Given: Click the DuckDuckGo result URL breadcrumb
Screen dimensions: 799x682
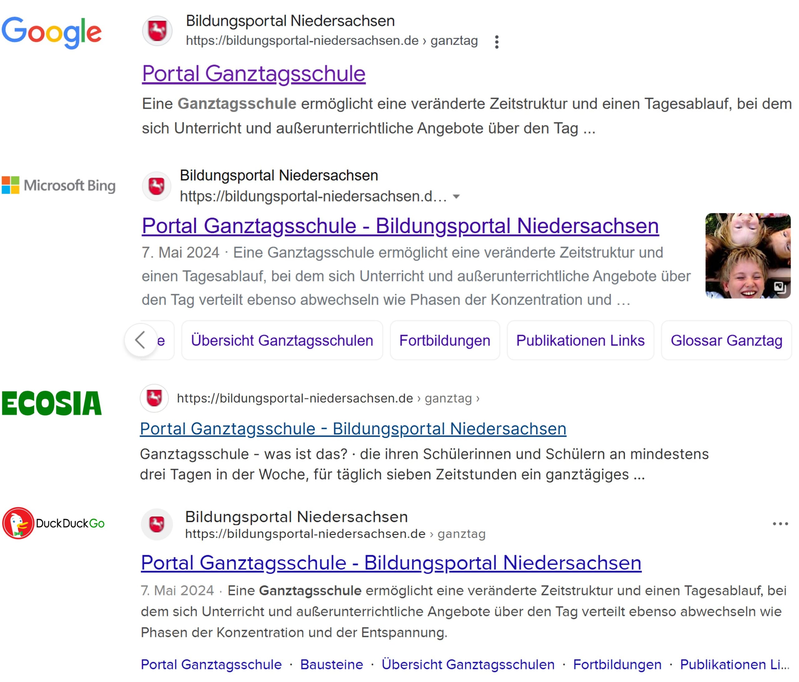Looking at the screenshot, I should [336, 534].
